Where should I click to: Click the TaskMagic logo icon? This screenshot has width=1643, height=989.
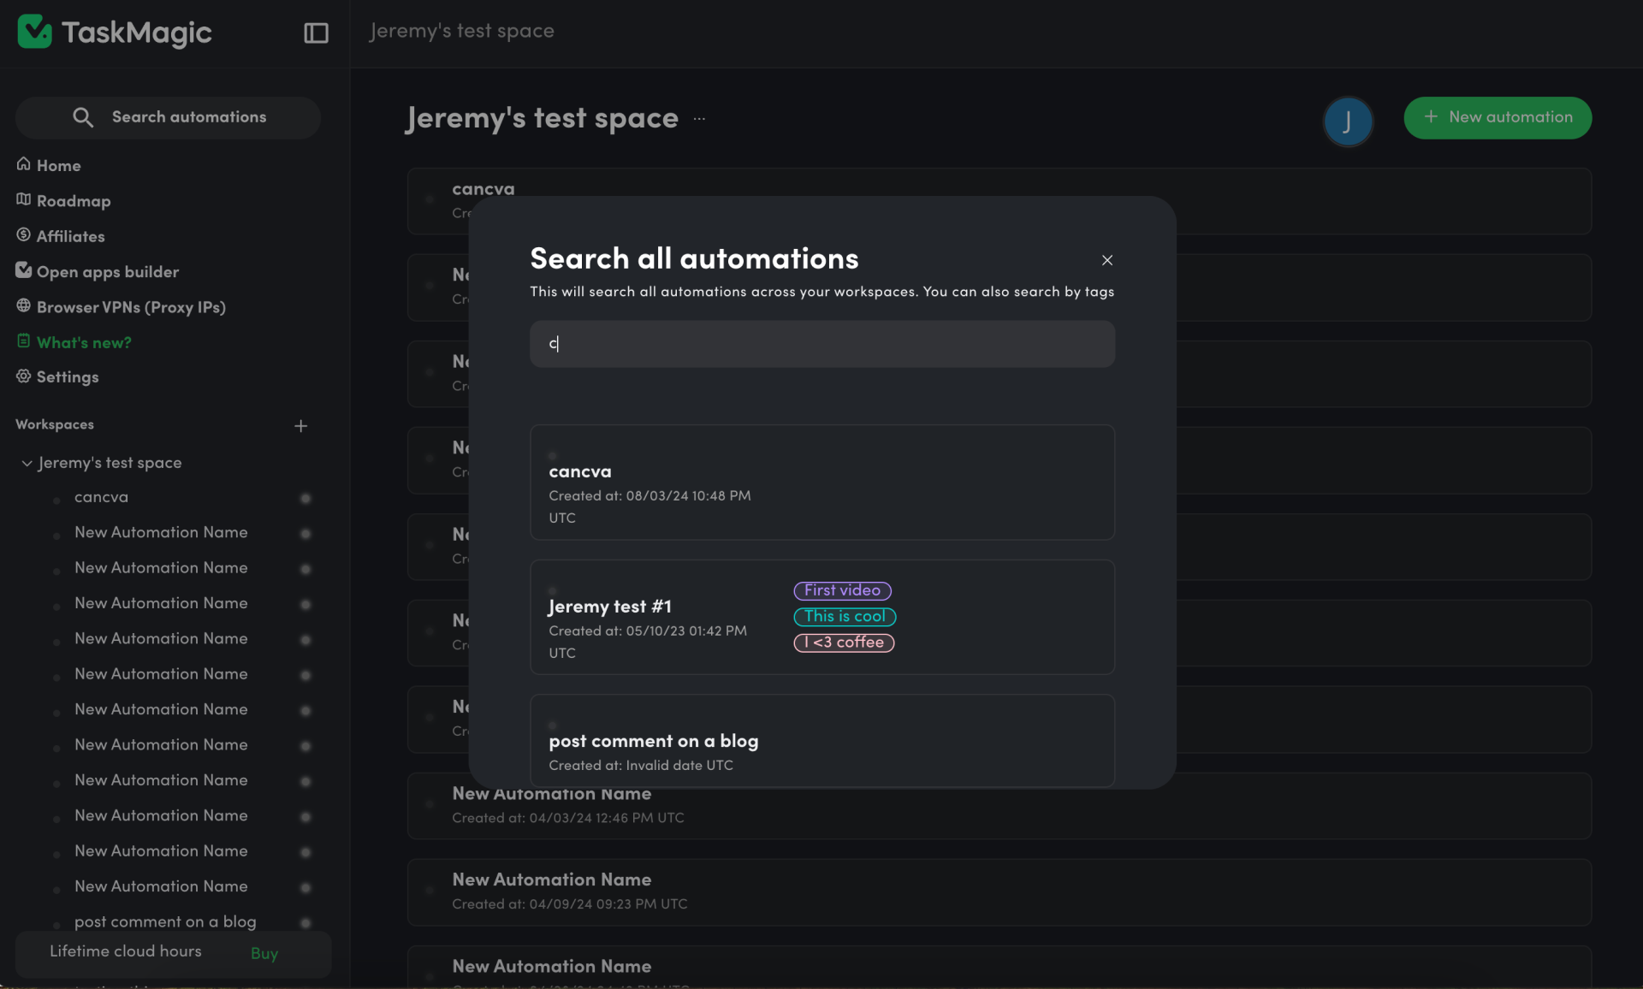(x=32, y=29)
